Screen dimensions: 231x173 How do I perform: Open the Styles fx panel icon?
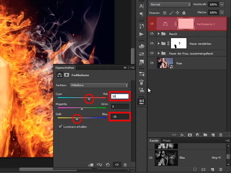(x=141, y=62)
